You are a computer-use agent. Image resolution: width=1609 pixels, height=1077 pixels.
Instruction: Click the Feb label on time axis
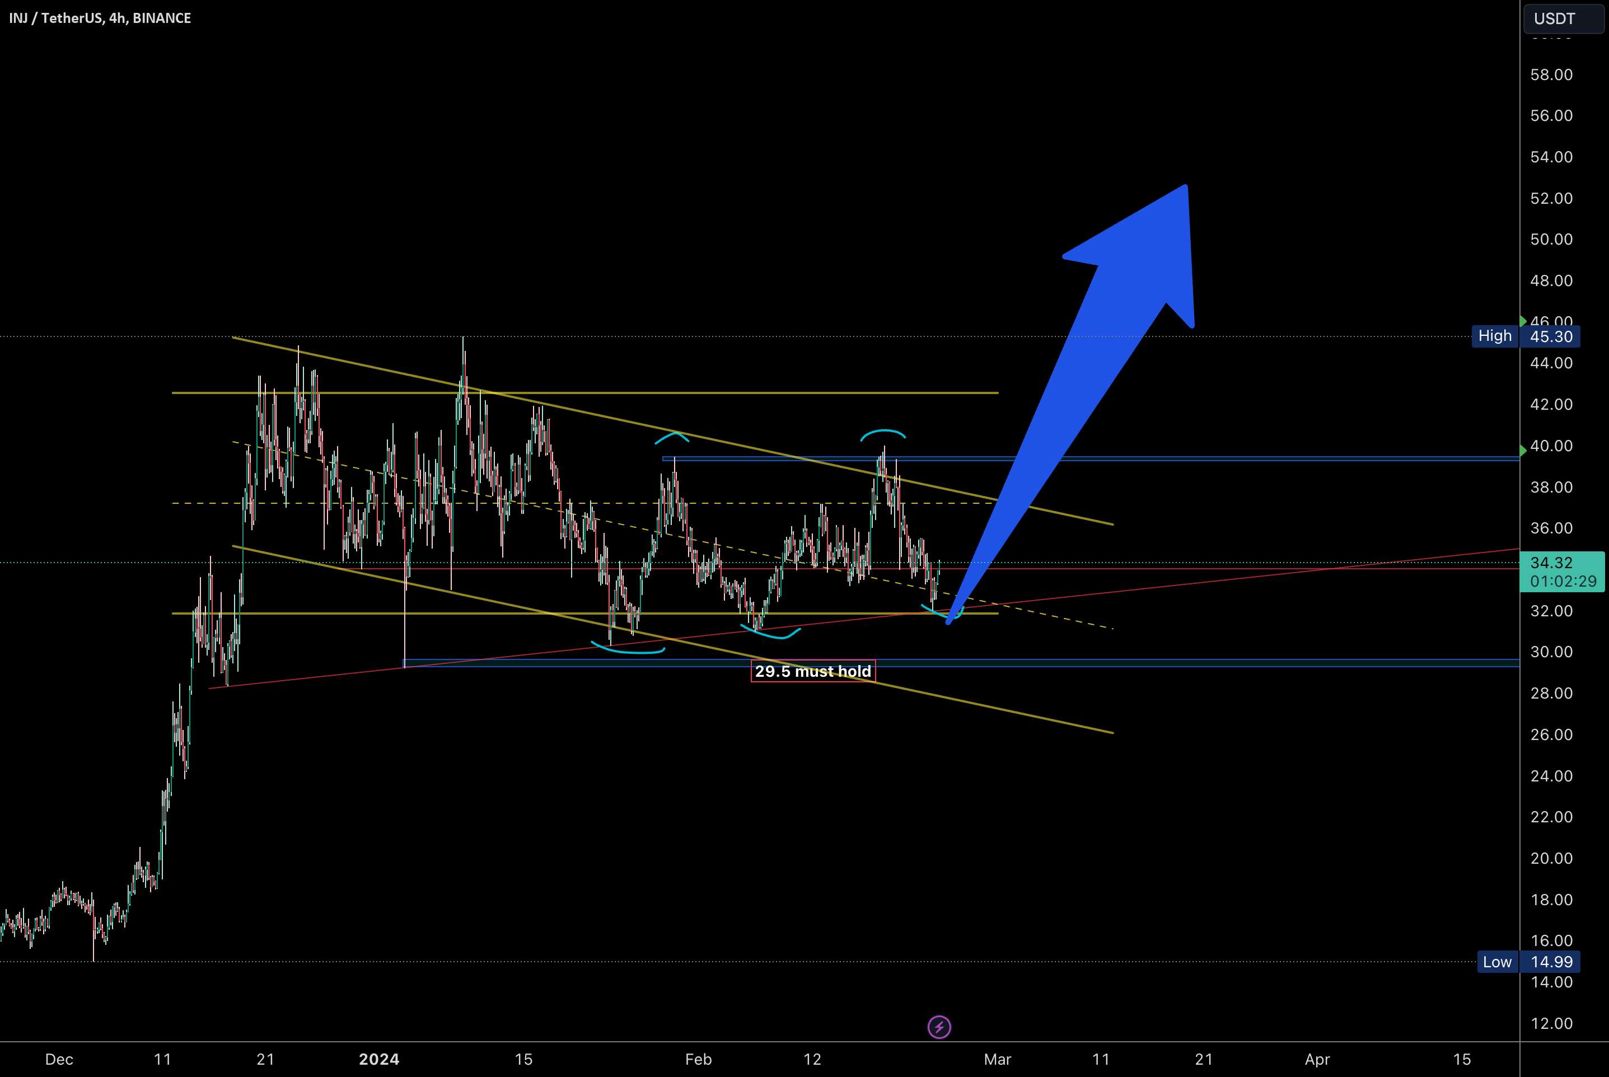(x=698, y=1059)
